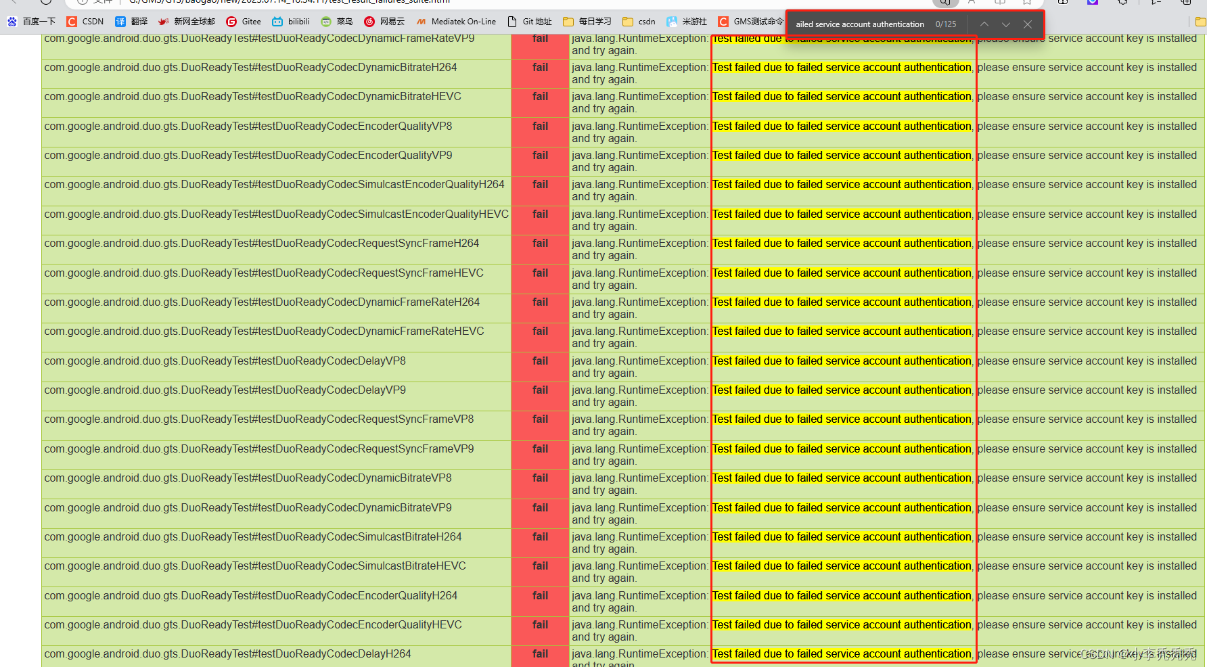This screenshot has height=667, width=1207.
Task: Close the find-on-page bar
Action: (x=1028, y=24)
